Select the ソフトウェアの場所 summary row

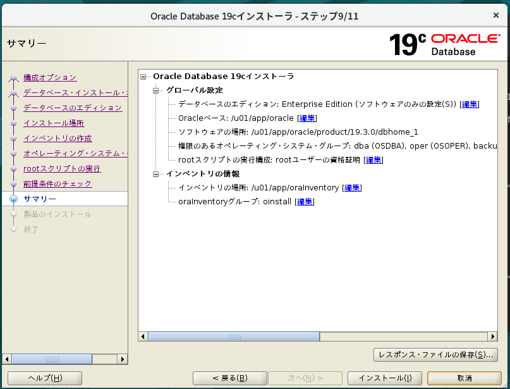298,132
